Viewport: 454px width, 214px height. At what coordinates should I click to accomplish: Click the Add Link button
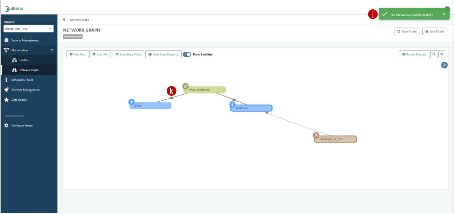pyautogui.click(x=100, y=54)
